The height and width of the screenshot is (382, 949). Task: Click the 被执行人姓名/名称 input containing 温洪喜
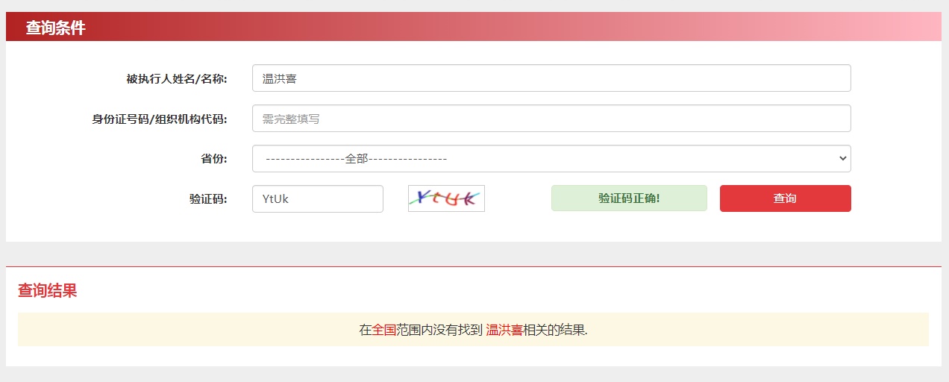click(x=551, y=78)
